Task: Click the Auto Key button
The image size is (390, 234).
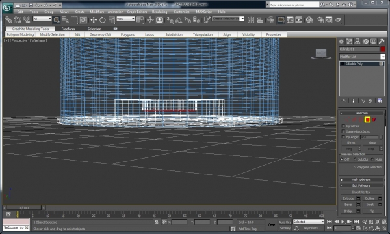Action: (285, 222)
